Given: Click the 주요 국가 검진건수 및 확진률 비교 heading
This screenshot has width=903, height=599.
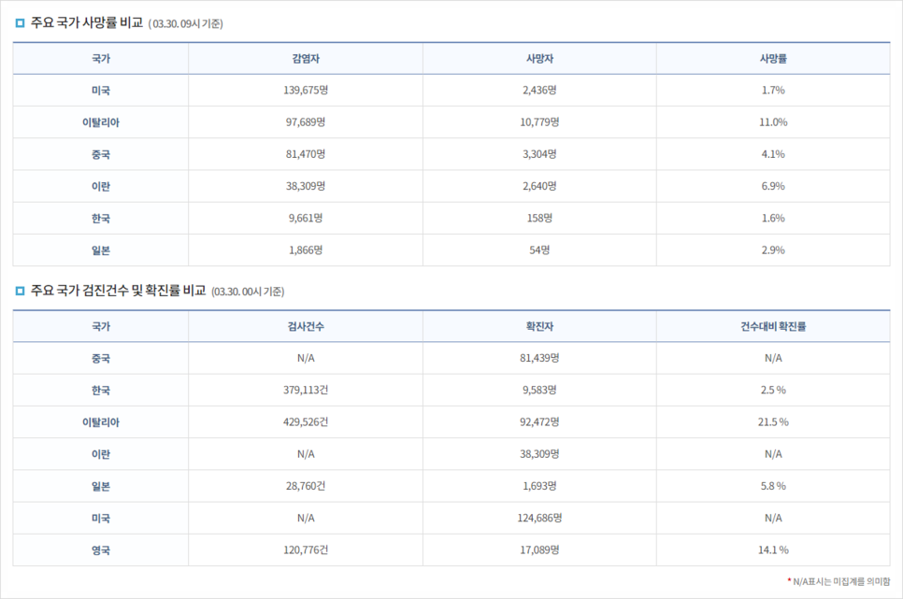Looking at the screenshot, I should (x=118, y=291).
